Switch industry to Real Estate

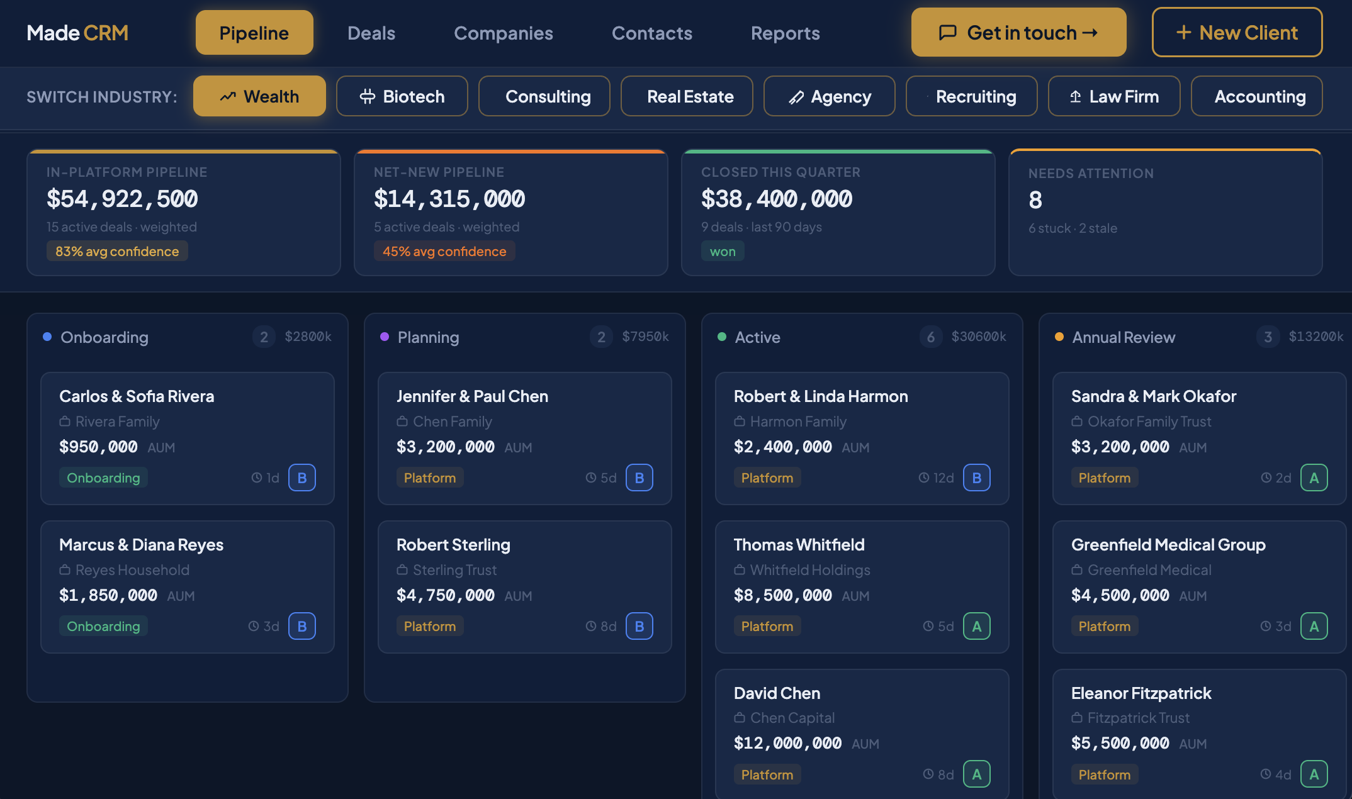point(687,96)
